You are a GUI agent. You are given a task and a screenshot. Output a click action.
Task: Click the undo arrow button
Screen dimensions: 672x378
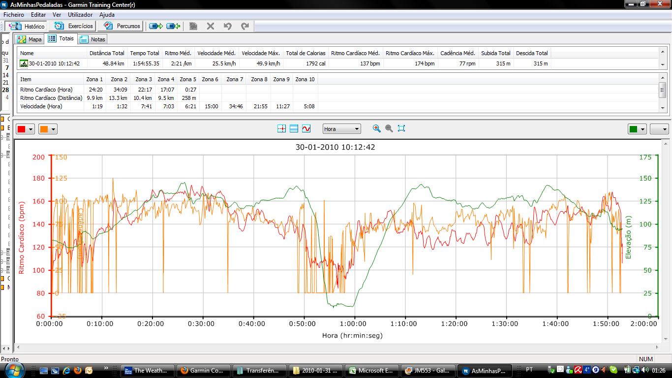pos(227,26)
